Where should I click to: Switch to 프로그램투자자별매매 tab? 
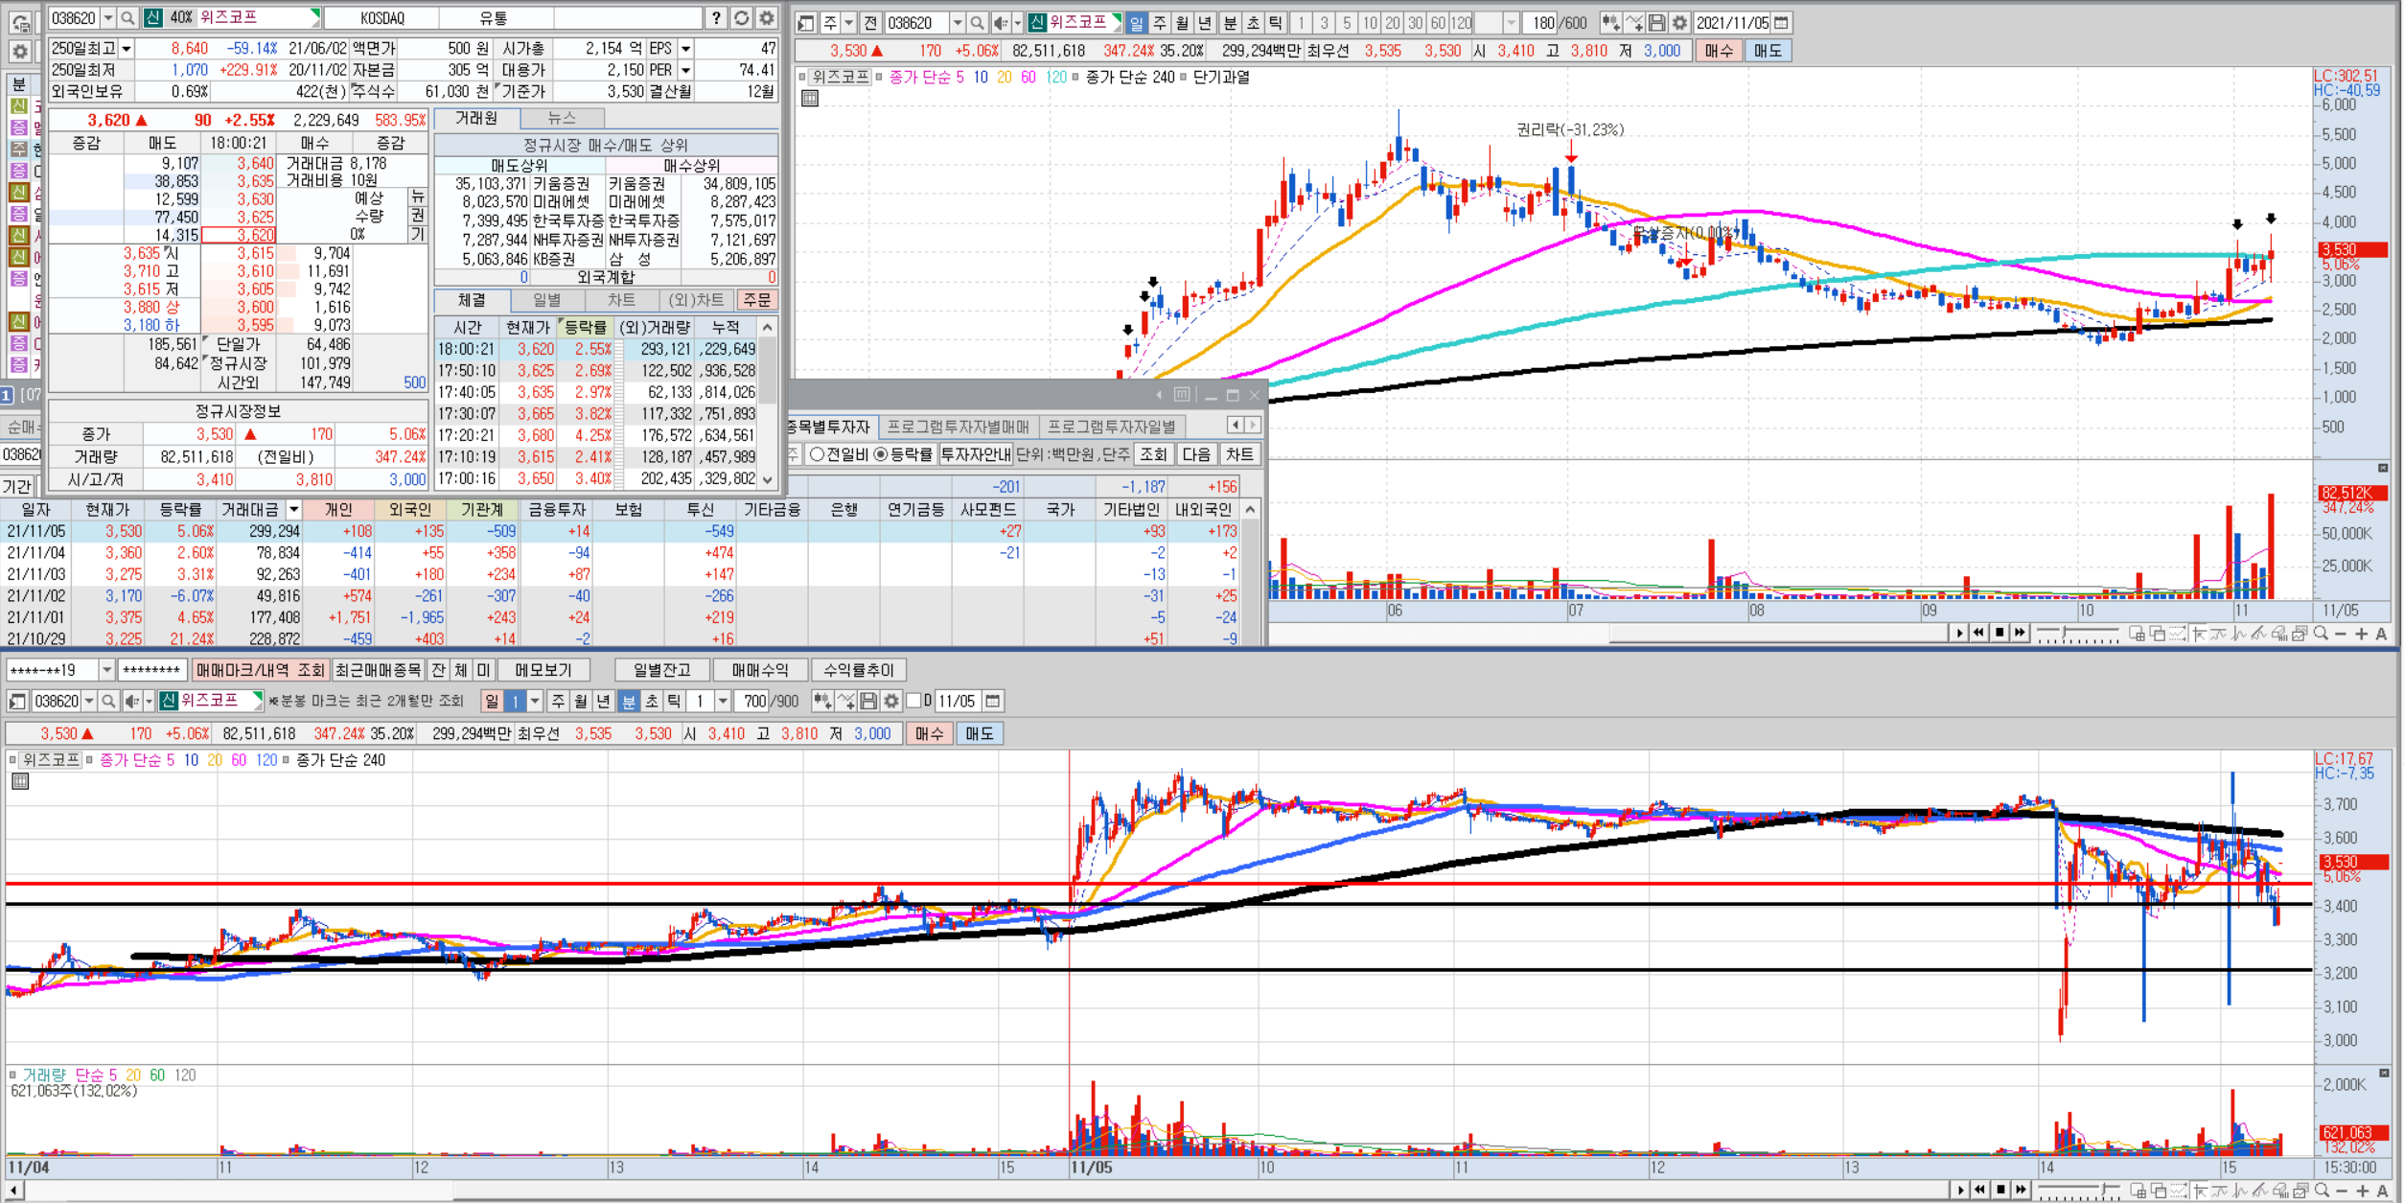[x=959, y=427]
